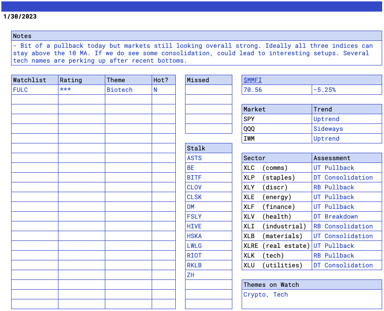
Task: Select the Sector header cell
Action: point(277,158)
